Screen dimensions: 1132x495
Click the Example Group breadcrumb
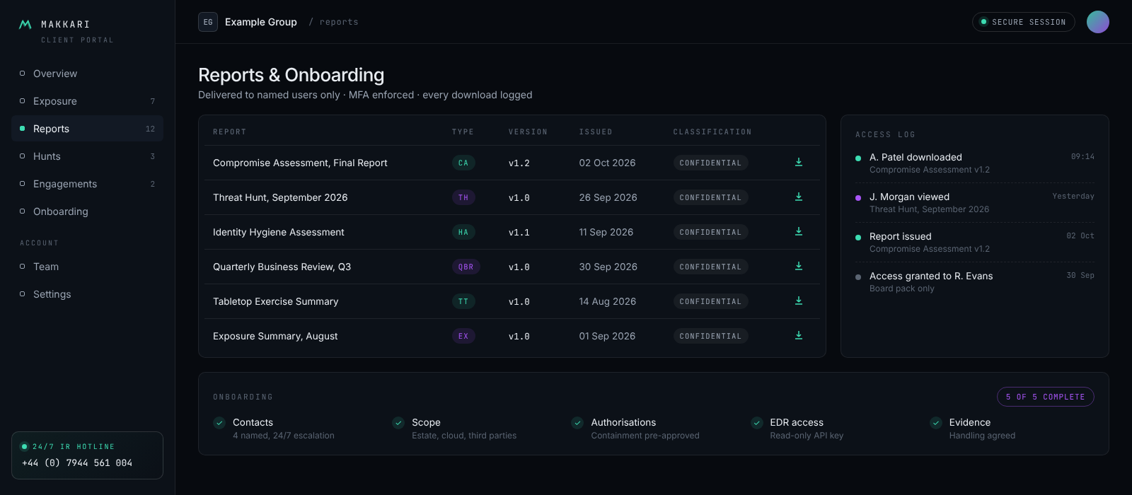click(x=261, y=22)
